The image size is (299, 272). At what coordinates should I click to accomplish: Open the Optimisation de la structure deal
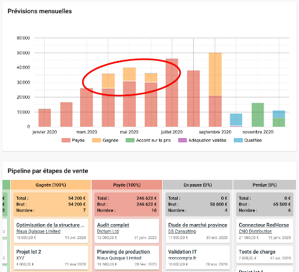tap(50, 225)
